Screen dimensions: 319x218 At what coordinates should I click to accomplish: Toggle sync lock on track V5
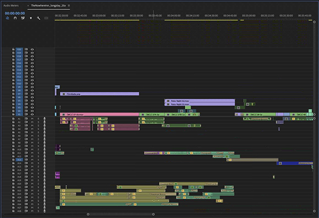[26, 101]
